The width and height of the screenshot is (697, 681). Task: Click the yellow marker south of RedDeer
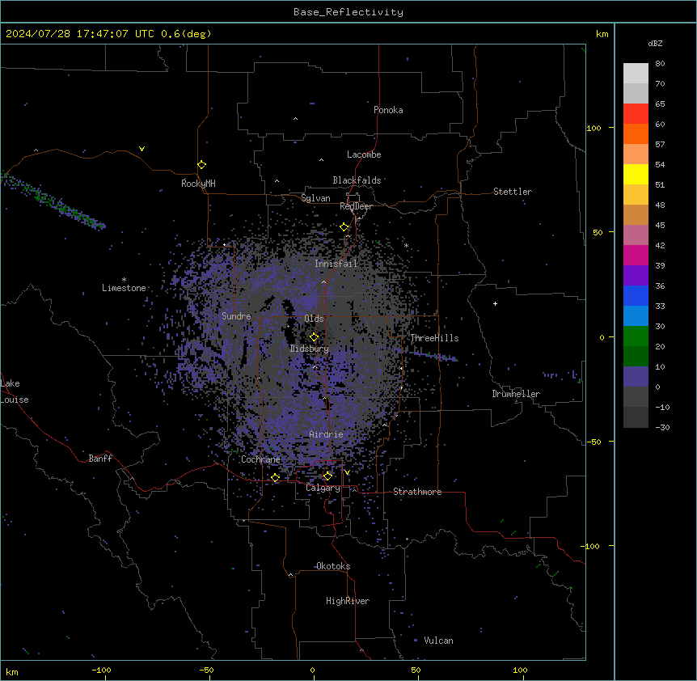344,227
